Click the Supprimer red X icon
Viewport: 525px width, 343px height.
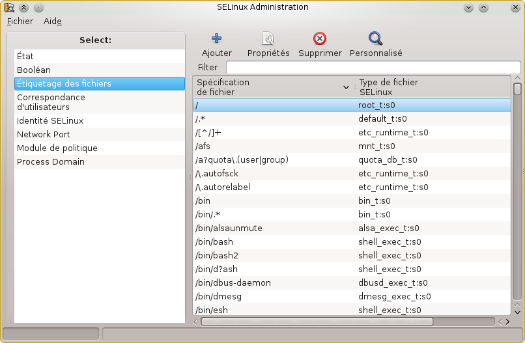tap(320, 38)
